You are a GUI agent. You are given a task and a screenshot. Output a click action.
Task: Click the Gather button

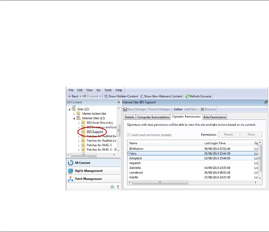click(178, 109)
